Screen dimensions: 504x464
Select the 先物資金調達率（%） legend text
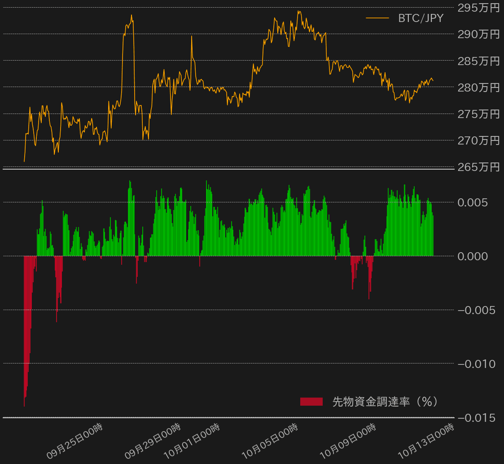coord(385,402)
